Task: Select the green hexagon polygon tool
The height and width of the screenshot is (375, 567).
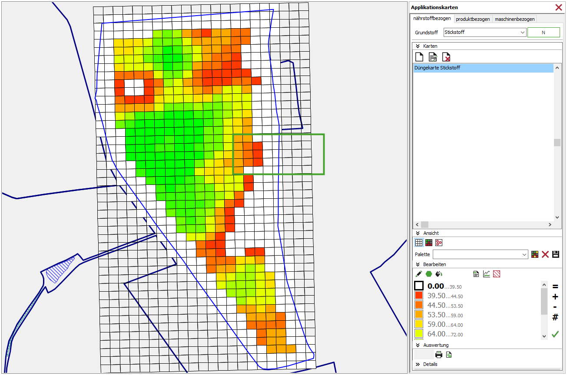Action: coord(429,274)
